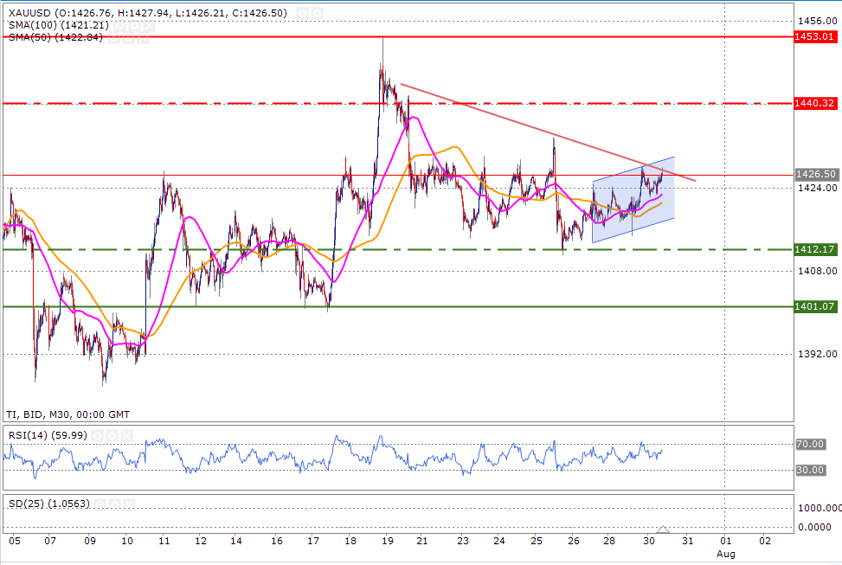Click the 1453.01 resistance price label
Image resolution: width=842 pixels, height=565 pixels.
[x=815, y=37]
